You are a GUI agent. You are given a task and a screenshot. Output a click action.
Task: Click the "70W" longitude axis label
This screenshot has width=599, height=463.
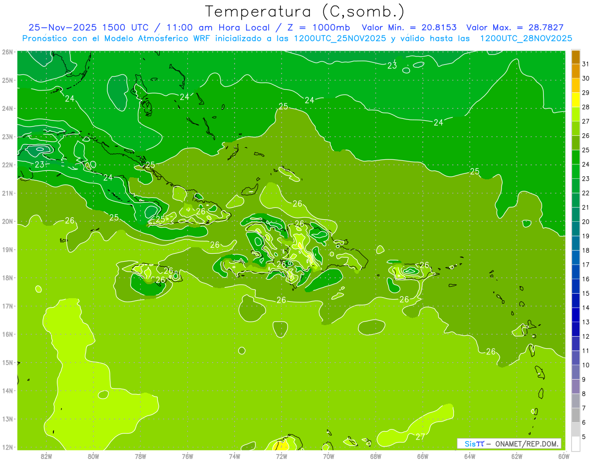pyautogui.click(x=328, y=456)
